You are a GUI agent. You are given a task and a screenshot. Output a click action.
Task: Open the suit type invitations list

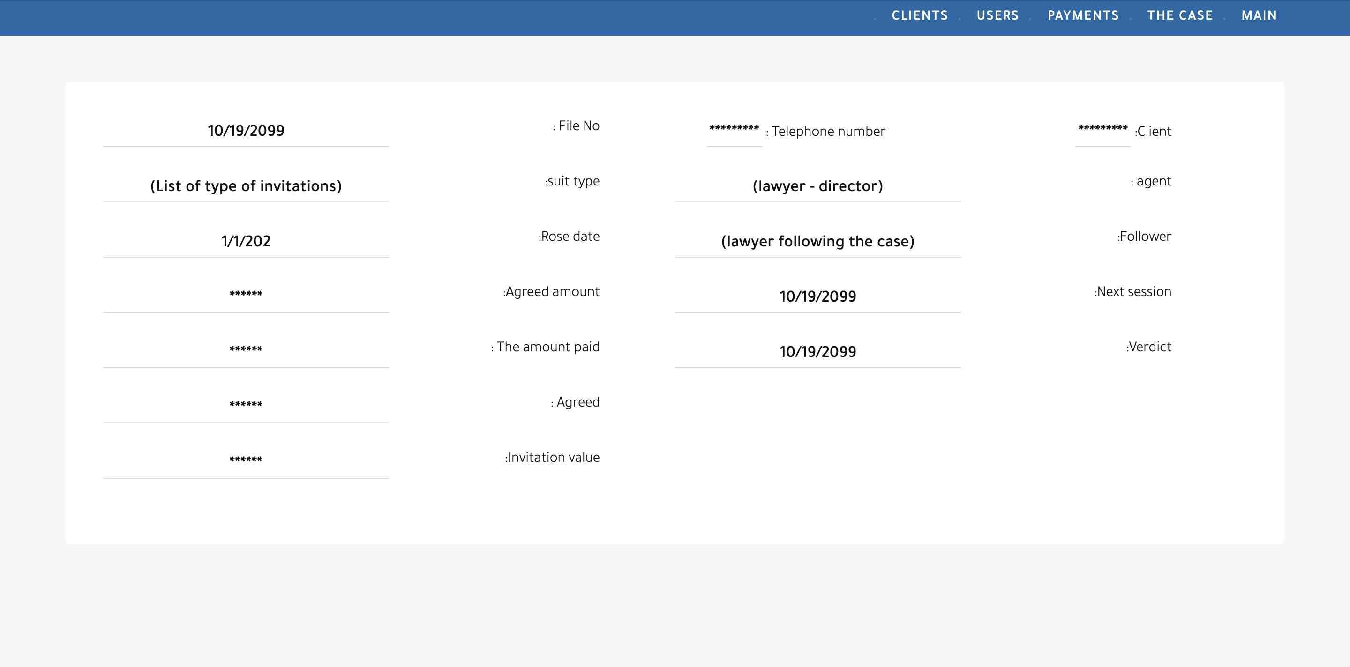(x=246, y=186)
